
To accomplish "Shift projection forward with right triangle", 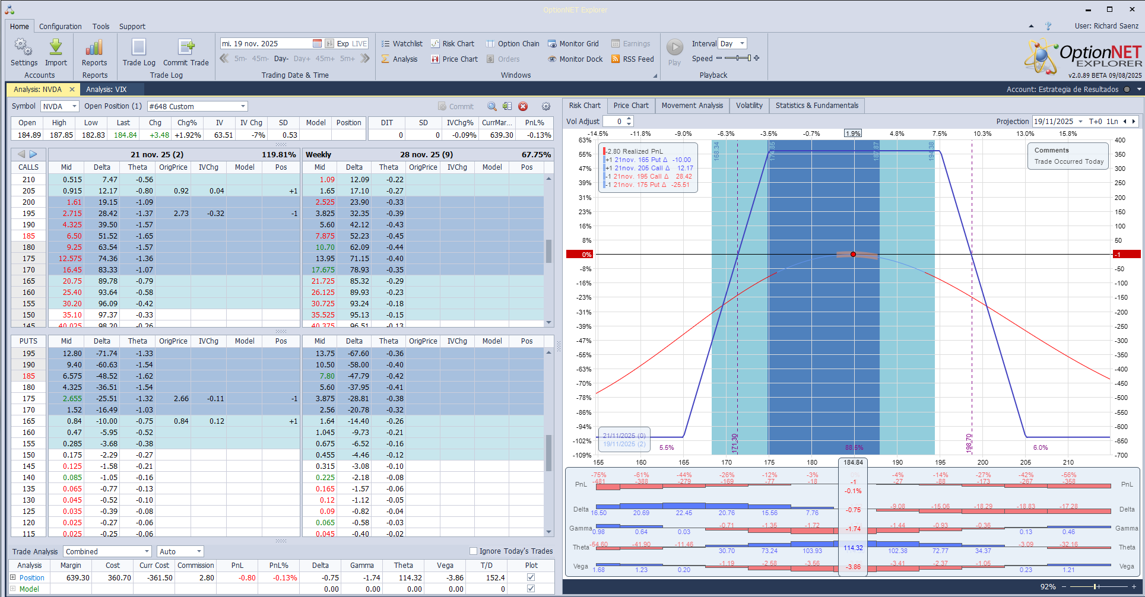I will [1134, 121].
